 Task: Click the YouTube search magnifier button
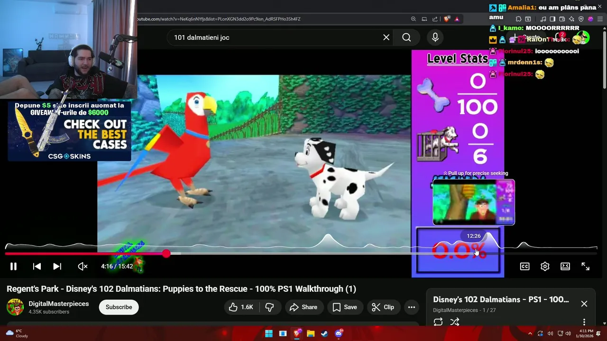406,37
